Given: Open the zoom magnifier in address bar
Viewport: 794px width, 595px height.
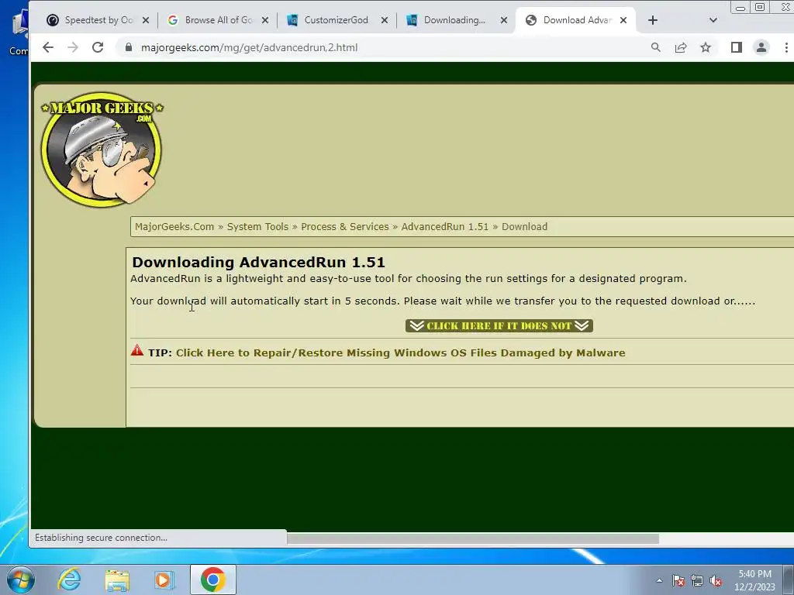Looking at the screenshot, I should 656,47.
